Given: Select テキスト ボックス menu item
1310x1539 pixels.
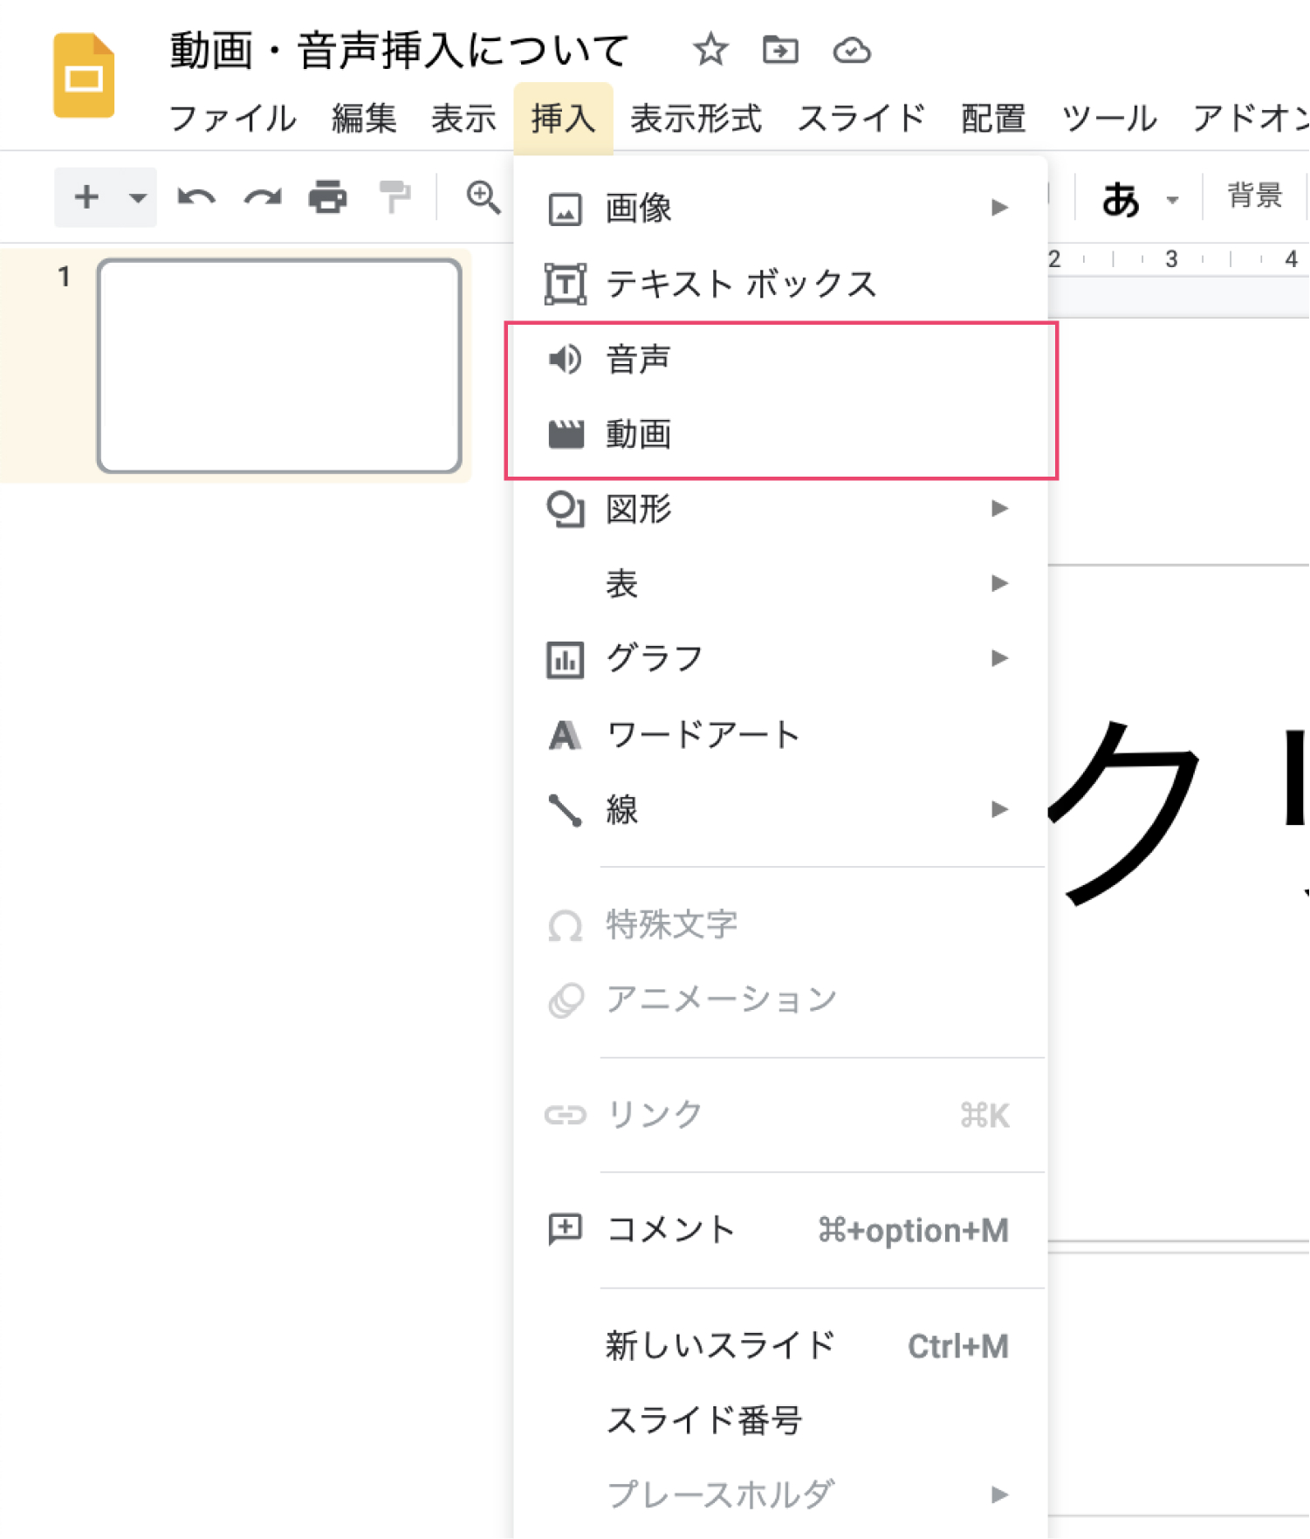Looking at the screenshot, I should click(x=740, y=284).
